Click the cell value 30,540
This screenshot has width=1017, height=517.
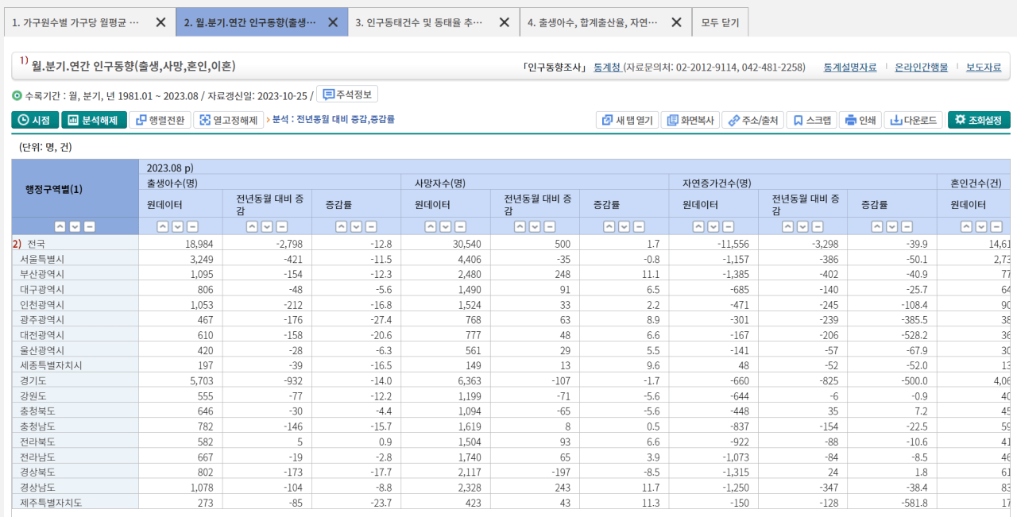pos(467,243)
